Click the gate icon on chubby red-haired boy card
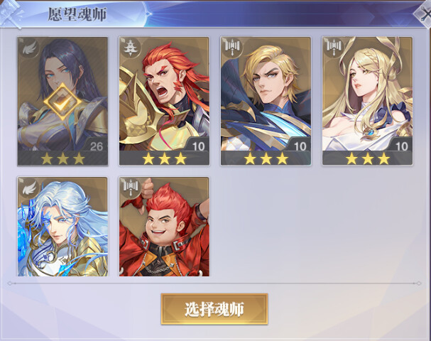The image size is (431, 341). (131, 188)
